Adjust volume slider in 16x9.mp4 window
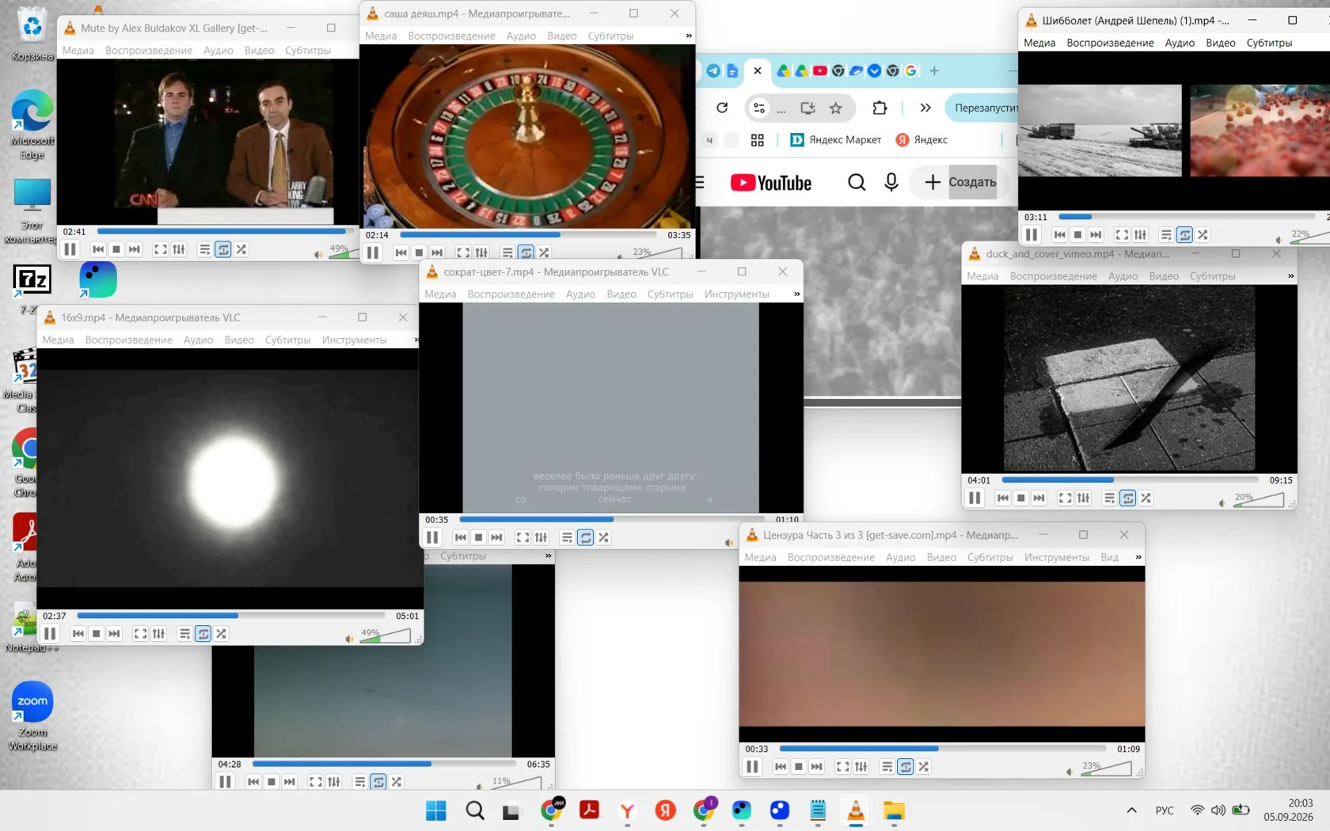The height and width of the screenshot is (831, 1330). click(386, 636)
